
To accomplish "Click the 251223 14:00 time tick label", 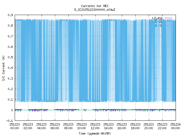I will [x=109, y=126].
